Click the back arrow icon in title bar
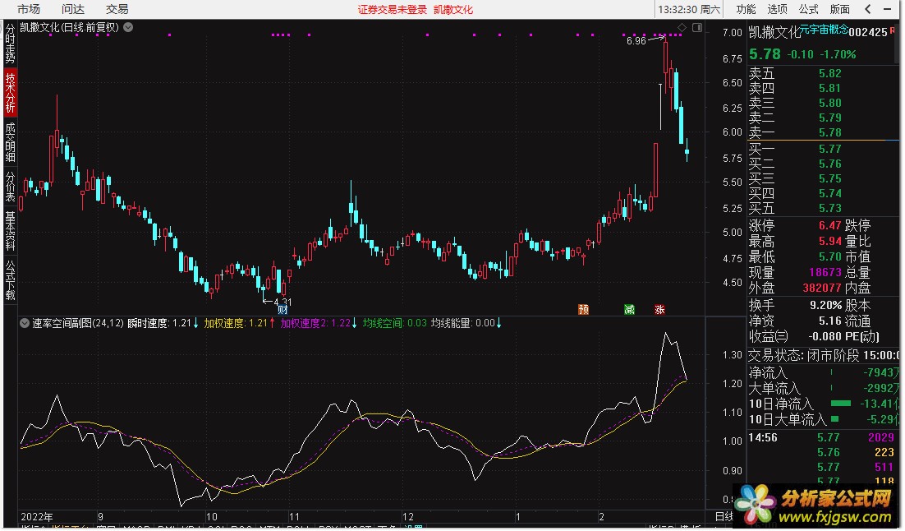Screen dimensions: 905x531 (x=868, y=9)
